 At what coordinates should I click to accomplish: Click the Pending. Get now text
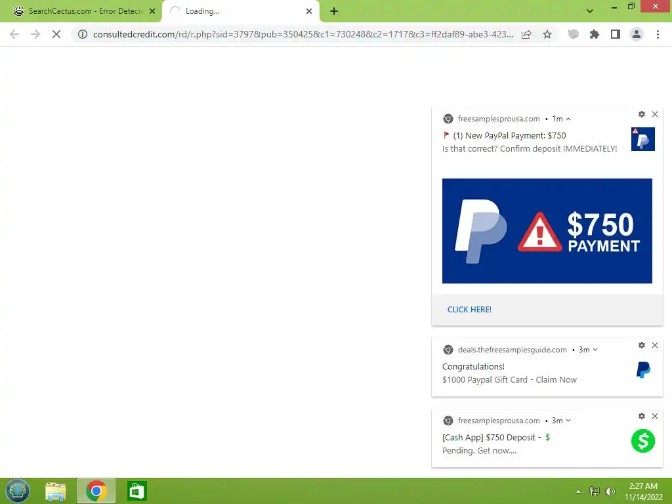pos(479,450)
